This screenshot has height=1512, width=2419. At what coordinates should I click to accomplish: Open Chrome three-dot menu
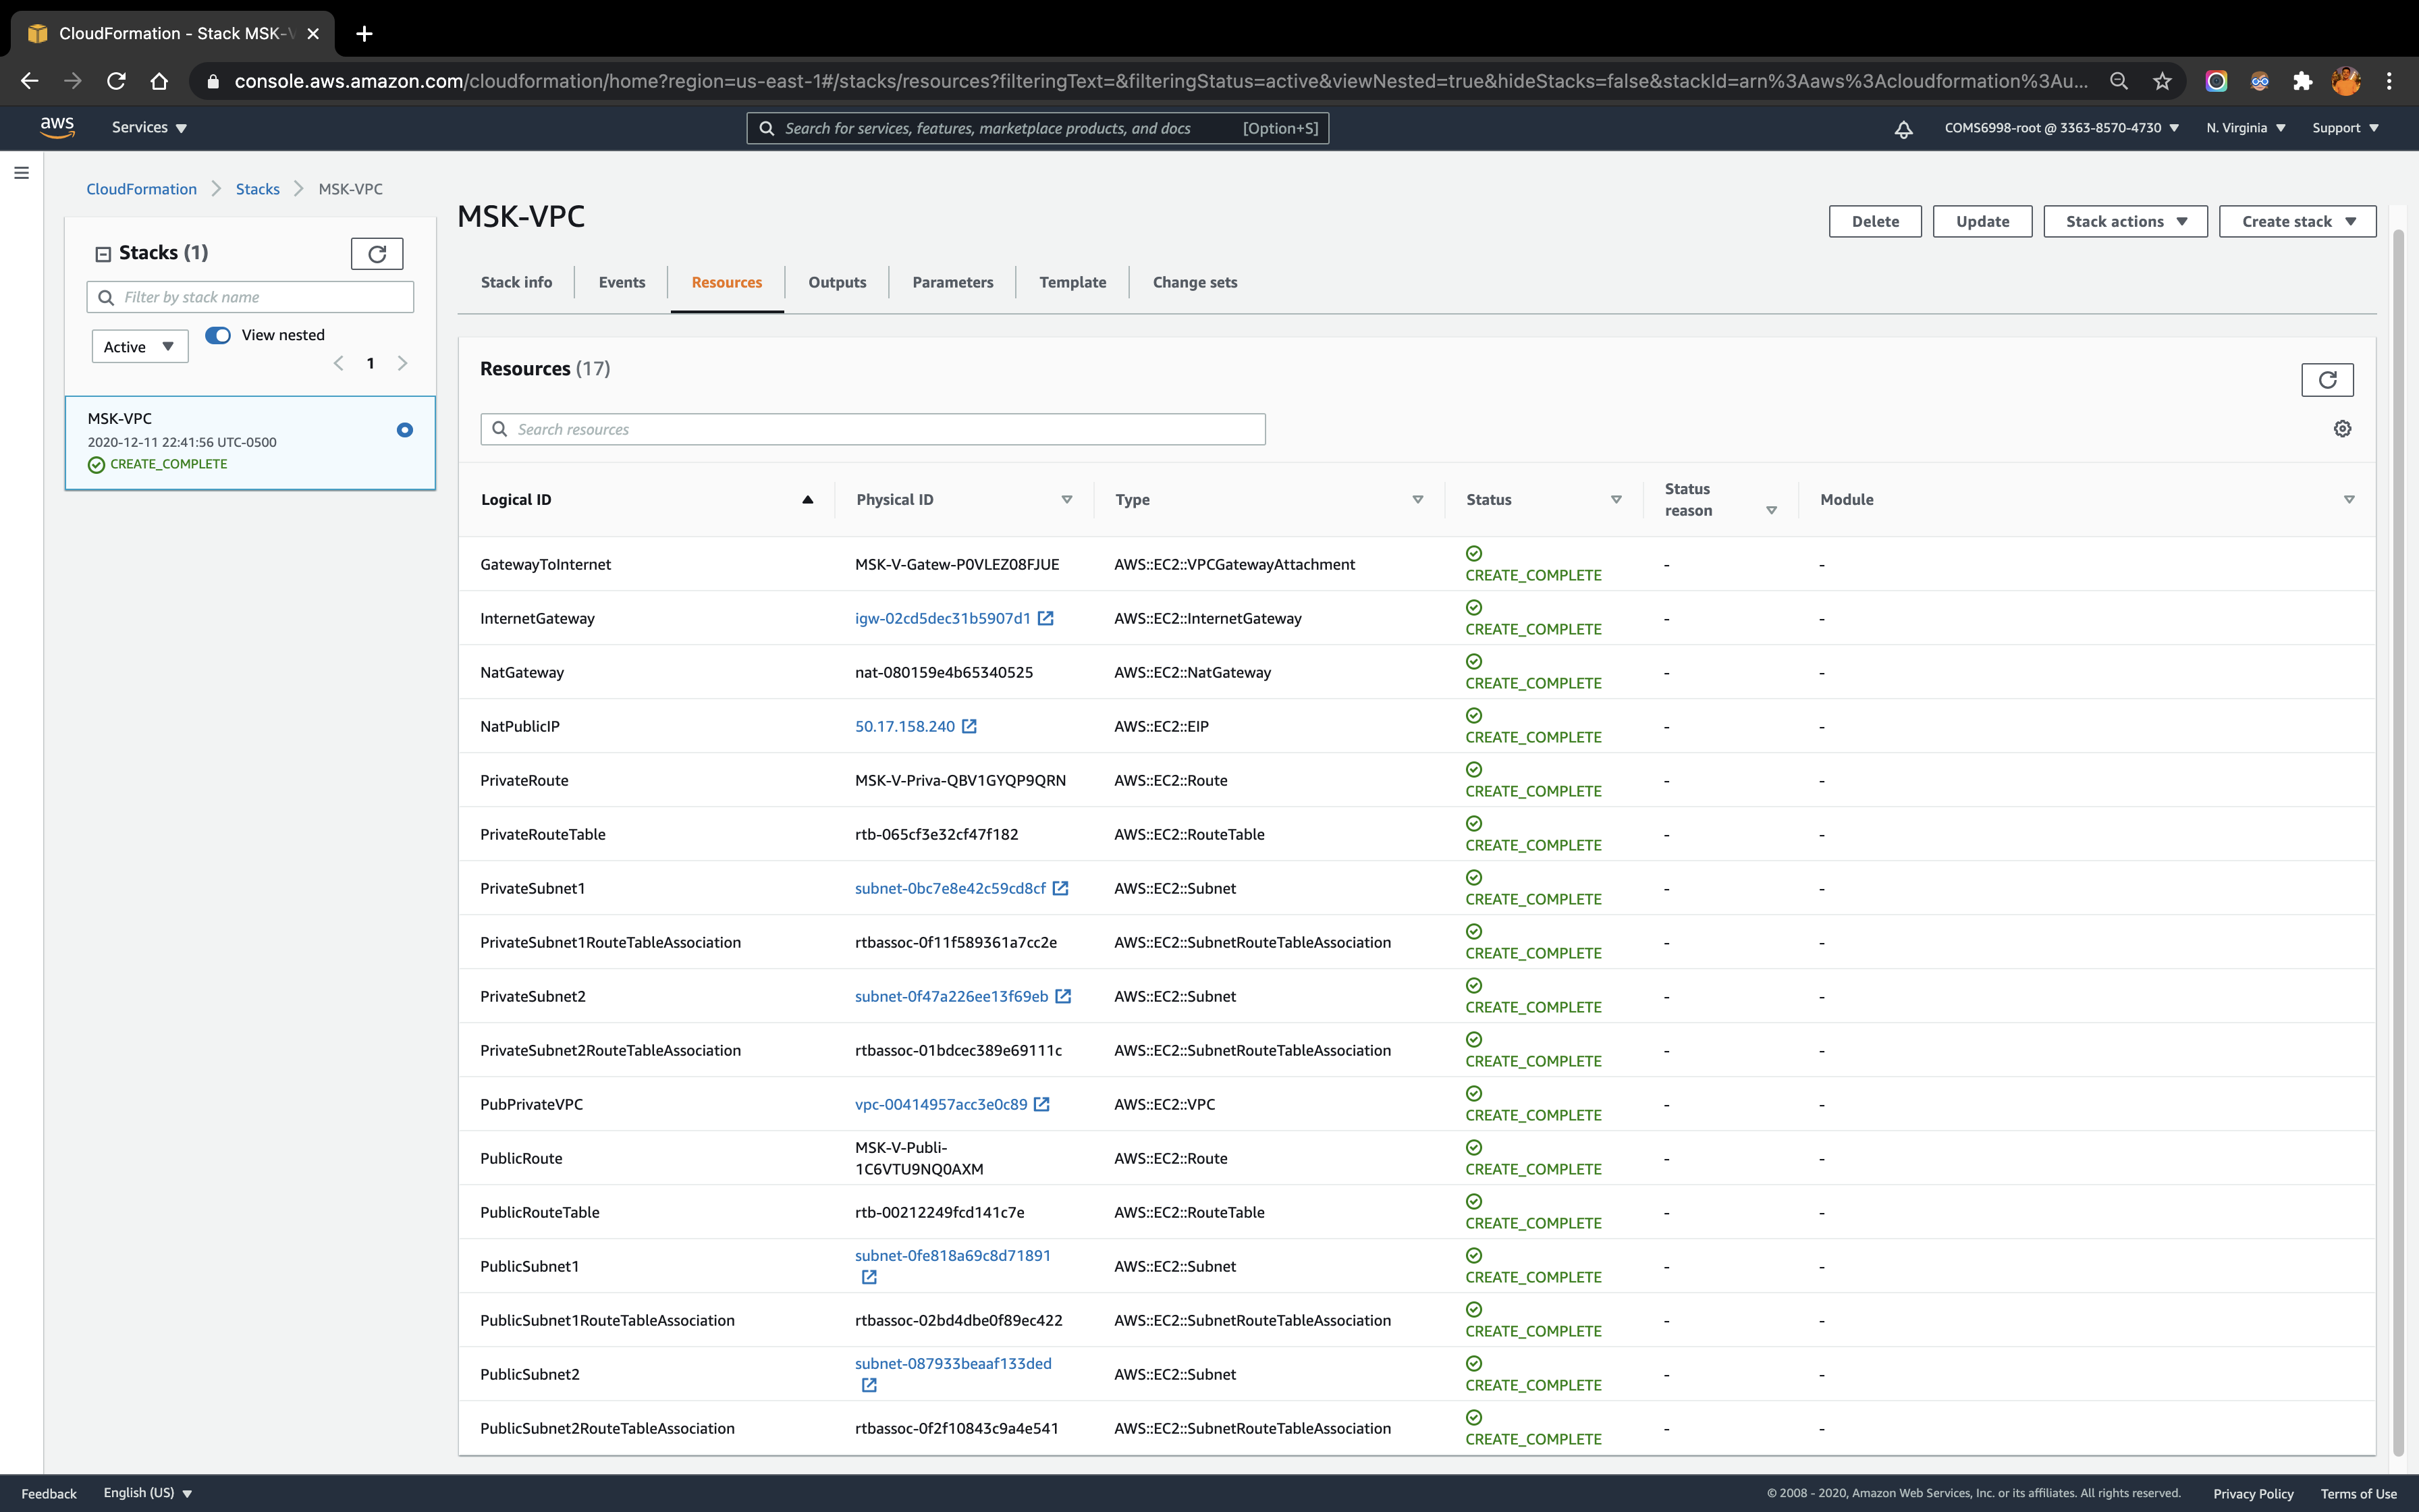point(2390,81)
